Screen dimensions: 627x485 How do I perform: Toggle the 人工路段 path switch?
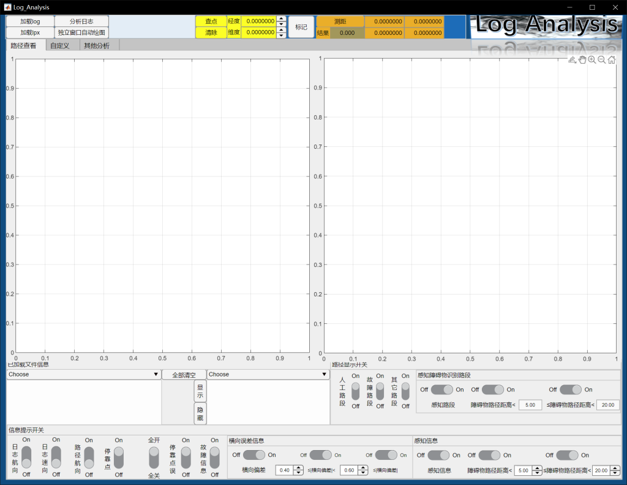355,391
